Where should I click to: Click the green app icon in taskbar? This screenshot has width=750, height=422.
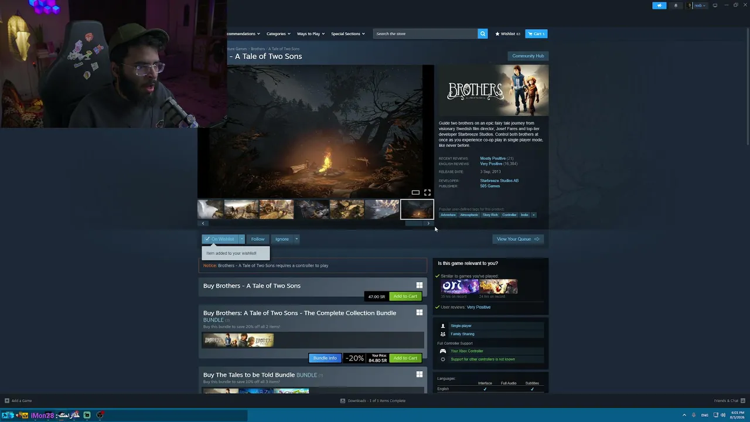pos(87,415)
